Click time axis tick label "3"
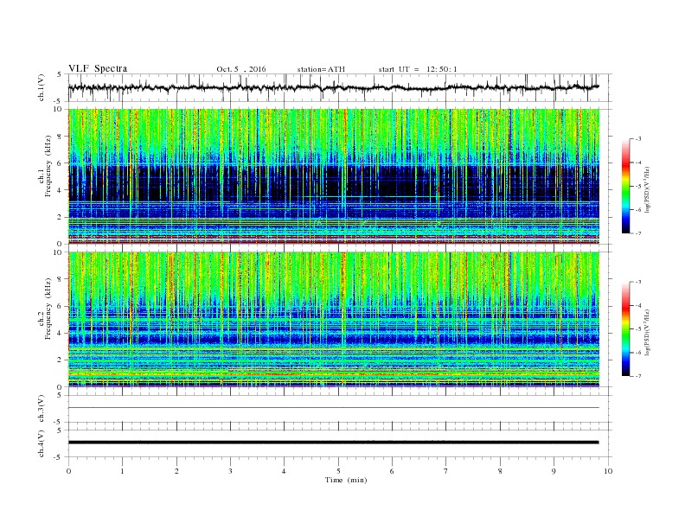Image resolution: width=685 pixels, height=529 pixels. [x=230, y=471]
